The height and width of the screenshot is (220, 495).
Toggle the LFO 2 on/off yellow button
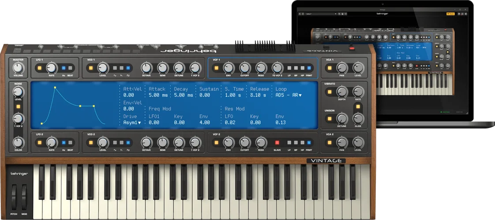(39, 143)
